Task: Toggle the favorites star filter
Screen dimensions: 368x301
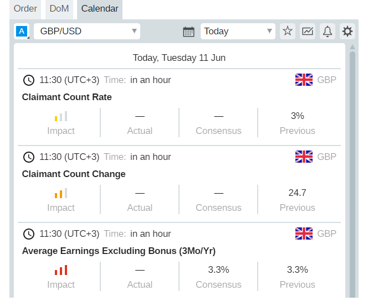Action: [x=288, y=31]
